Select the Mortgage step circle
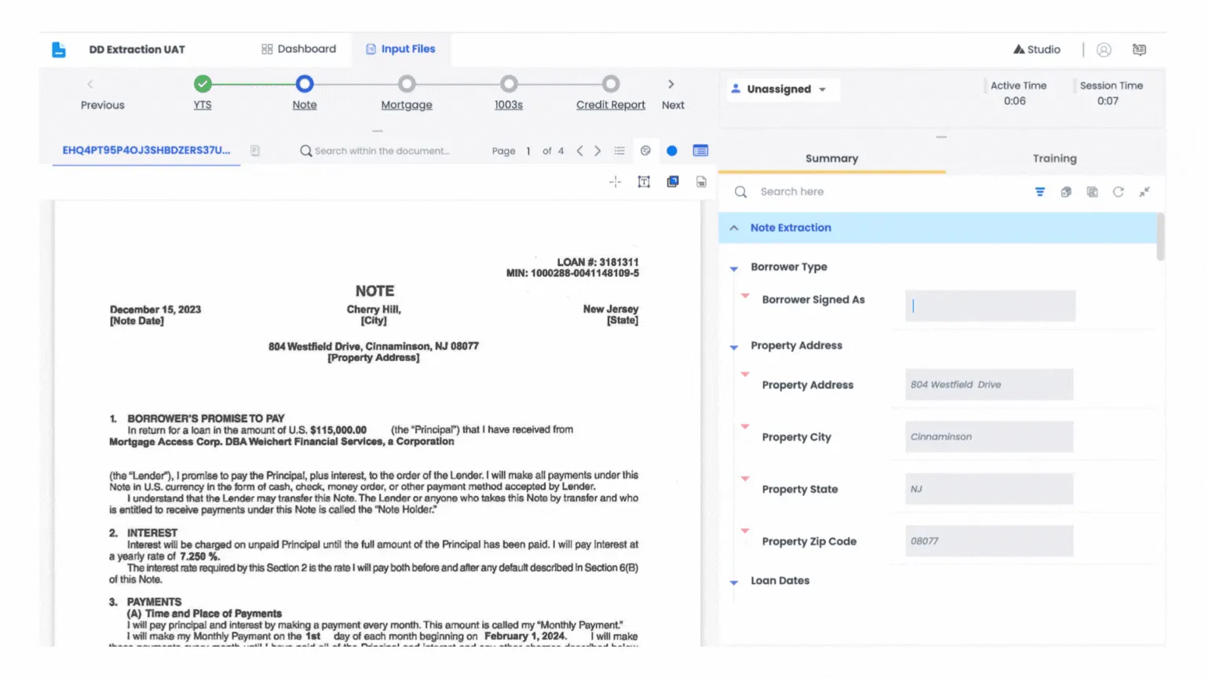Image resolution: width=1206 pixels, height=678 pixels. (x=407, y=83)
